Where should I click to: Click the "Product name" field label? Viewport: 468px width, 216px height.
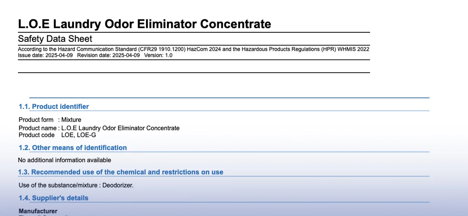click(x=38, y=128)
